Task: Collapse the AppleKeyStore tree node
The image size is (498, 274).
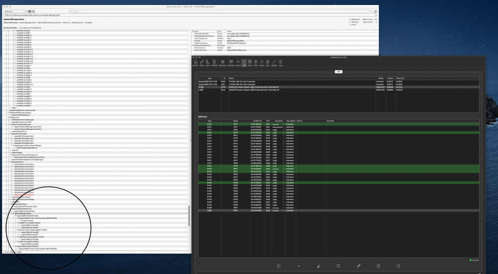Action: [11, 162]
